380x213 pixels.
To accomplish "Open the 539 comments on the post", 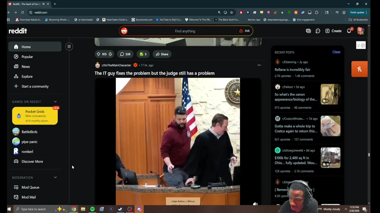I will coord(125,54).
